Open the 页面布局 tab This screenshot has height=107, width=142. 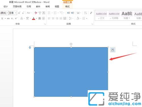pos(17,7)
